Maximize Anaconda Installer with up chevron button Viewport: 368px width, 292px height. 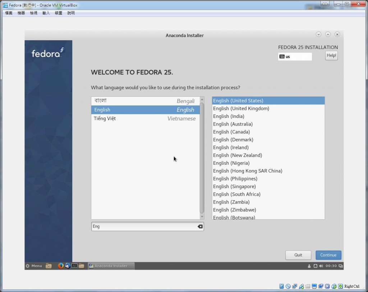pyautogui.click(x=328, y=34)
